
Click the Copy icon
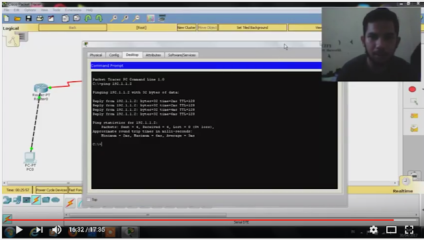65,19
